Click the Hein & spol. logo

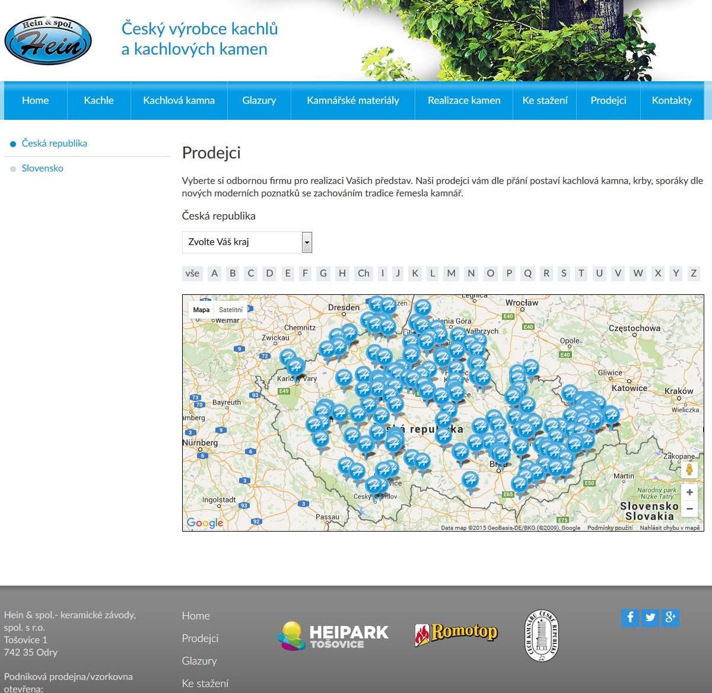tap(48, 41)
